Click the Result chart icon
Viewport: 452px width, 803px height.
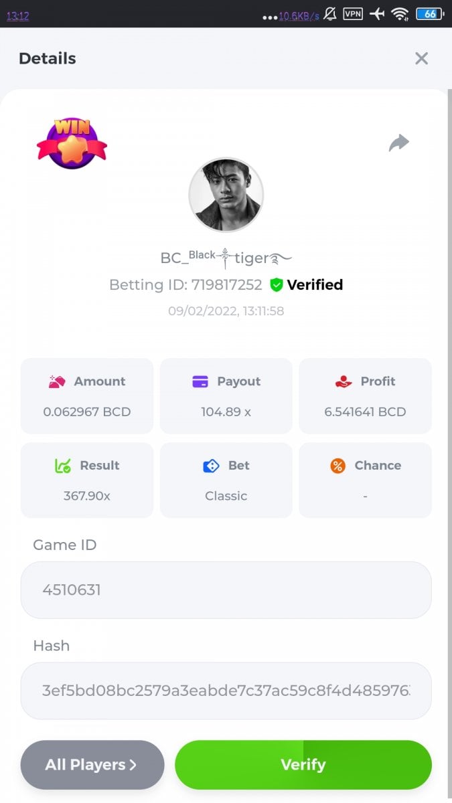pyautogui.click(x=63, y=466)
